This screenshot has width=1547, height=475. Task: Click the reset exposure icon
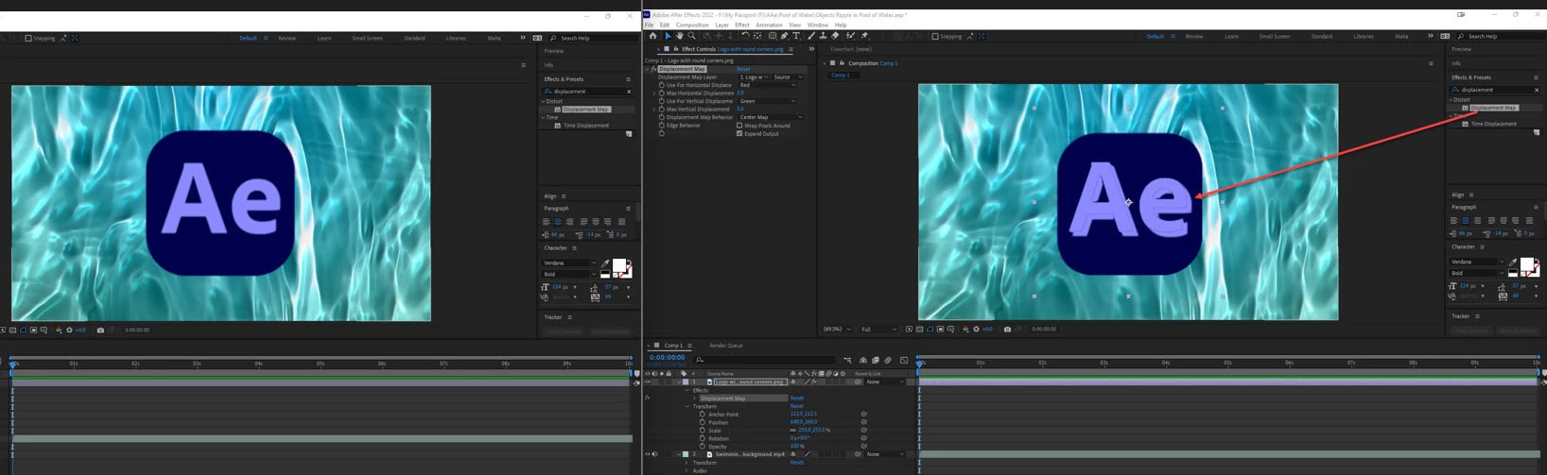(x=976, y=329)
